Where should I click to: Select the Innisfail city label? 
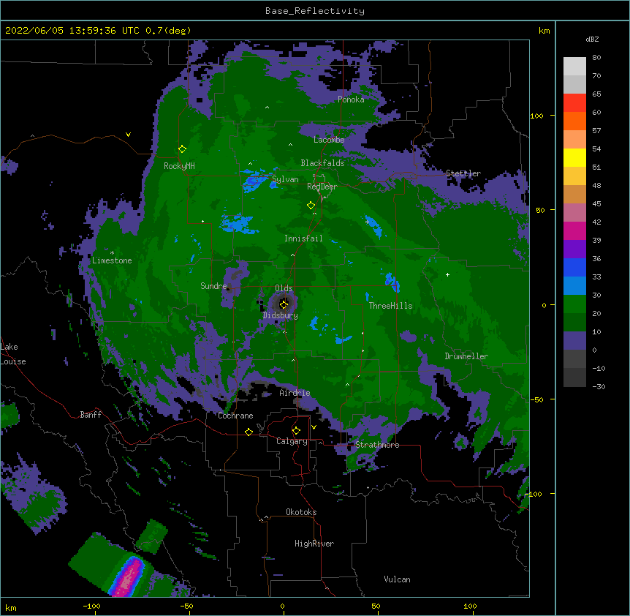(x=303, y=238)
